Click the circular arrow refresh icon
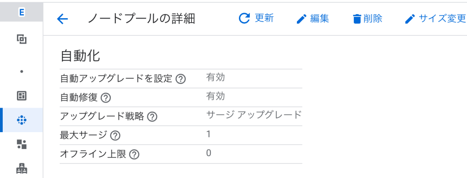Viewport: 467px width, 178px height. tap(244, 19)
